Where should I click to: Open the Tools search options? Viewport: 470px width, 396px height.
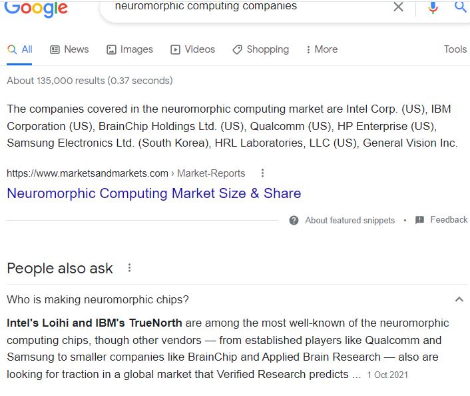(x=455, y=49)
